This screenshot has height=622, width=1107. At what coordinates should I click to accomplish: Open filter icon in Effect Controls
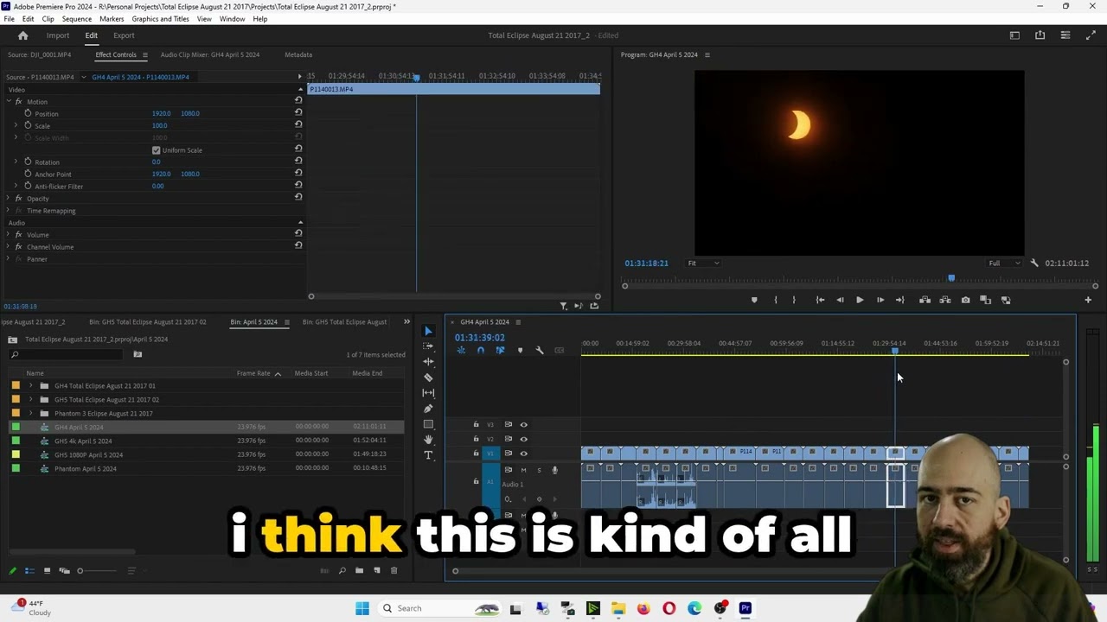(564, 306)
